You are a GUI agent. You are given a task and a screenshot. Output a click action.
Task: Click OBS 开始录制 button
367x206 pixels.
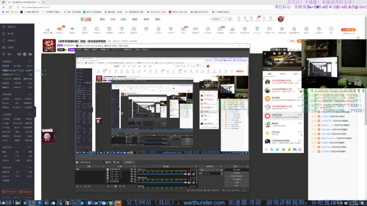point(237,173)
